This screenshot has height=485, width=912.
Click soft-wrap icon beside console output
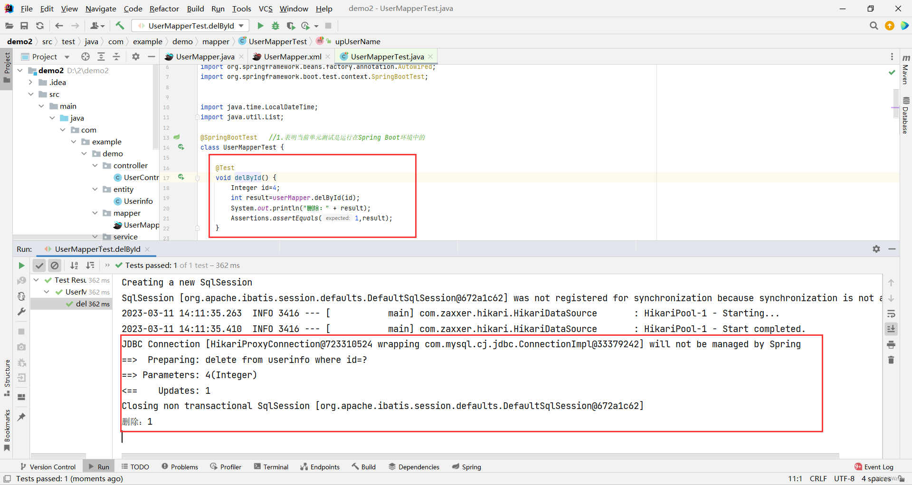(891, 314)
